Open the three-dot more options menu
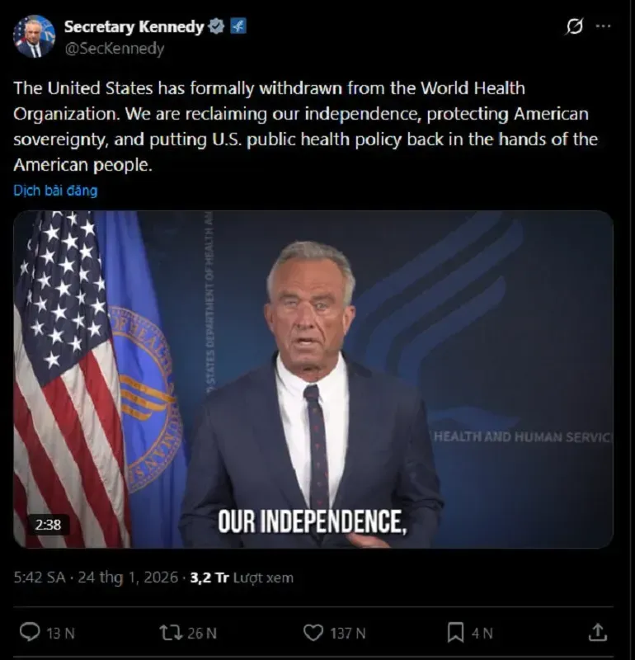The width and height of the screenshot is (635, 660). click(604, 26)
